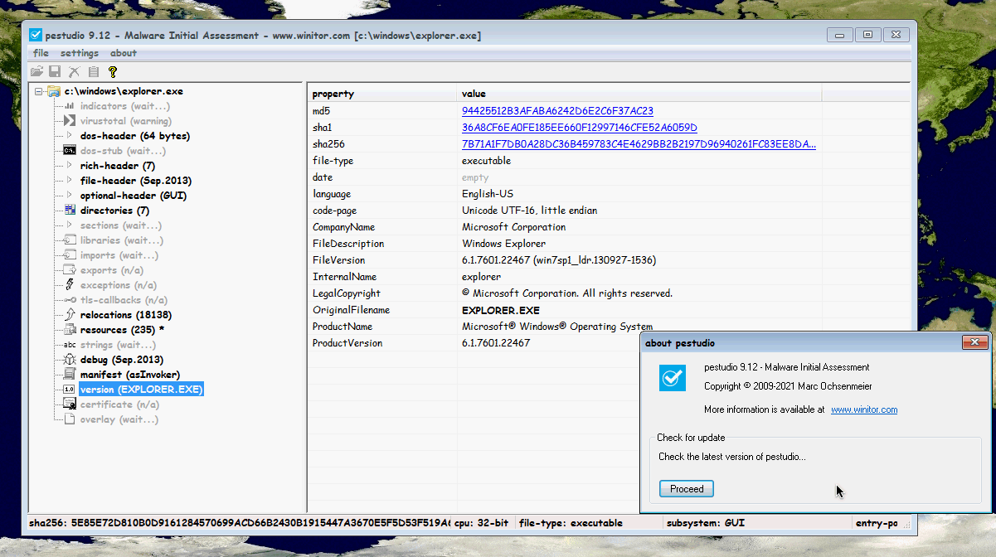The image size is (996, 557).
Task: Click the icon beside imports
Action: (x=70, y=255)
